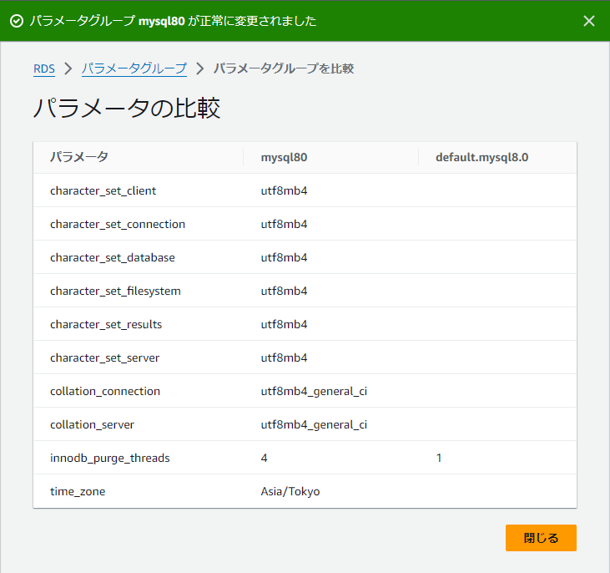Click the mysql80 column header
The width and height of the screenshot is (610, 573).
point(284,157)
